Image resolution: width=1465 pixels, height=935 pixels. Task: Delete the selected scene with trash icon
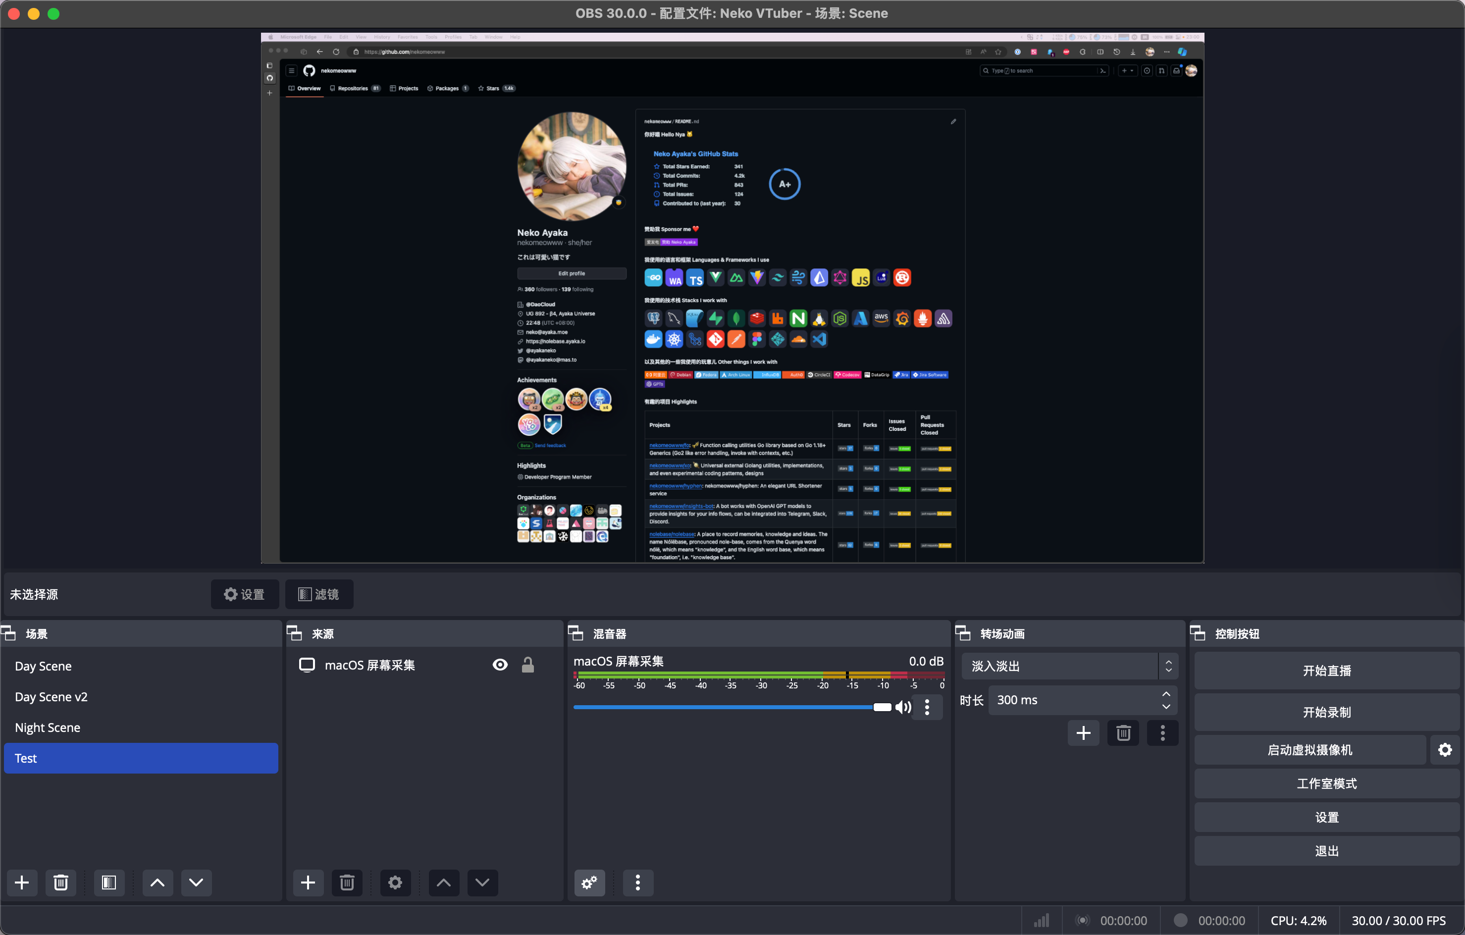(x=61, y=882)
